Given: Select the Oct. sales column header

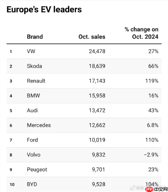Looking at the screenshot, I should tap(92, 37).
